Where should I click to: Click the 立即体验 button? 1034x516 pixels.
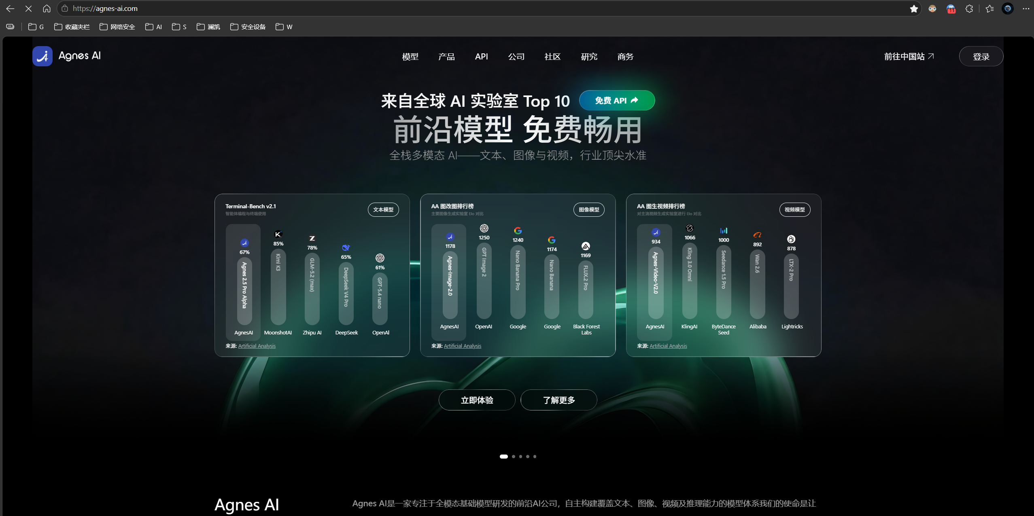click(477, 400)
